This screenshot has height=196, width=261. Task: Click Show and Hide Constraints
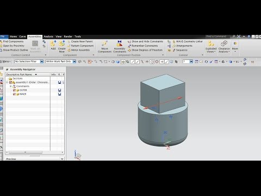pyautogui.click(x=145, y=41)
